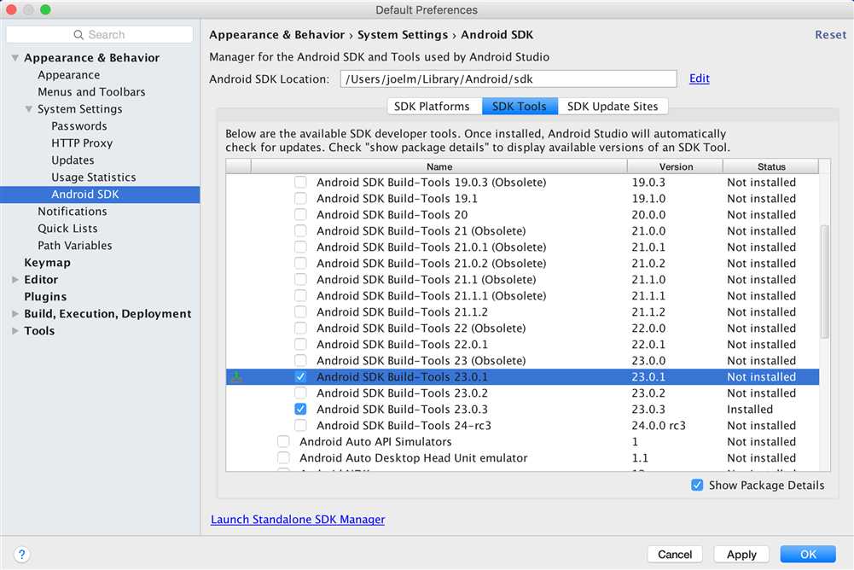Image resolution: width=854 pixels, height=570 pixels.
Task: Open Updates settings page
Action: pyautogui.click(x=73, y=160)
